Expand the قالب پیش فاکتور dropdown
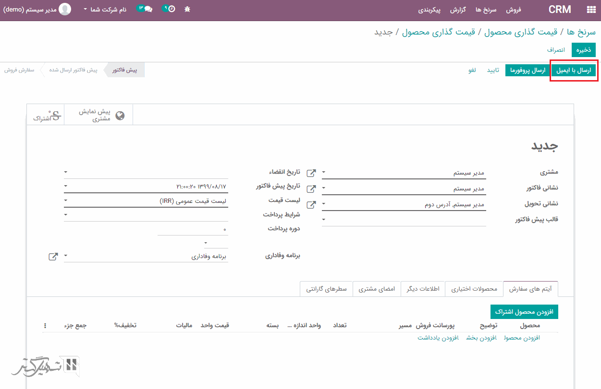601x389 pixels. coord(323,220)
